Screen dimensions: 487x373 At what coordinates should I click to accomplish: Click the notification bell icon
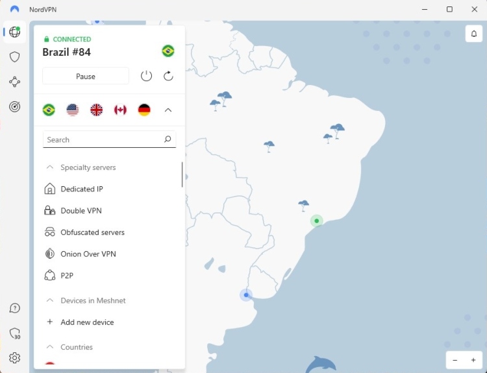click(x=473, y=34)
